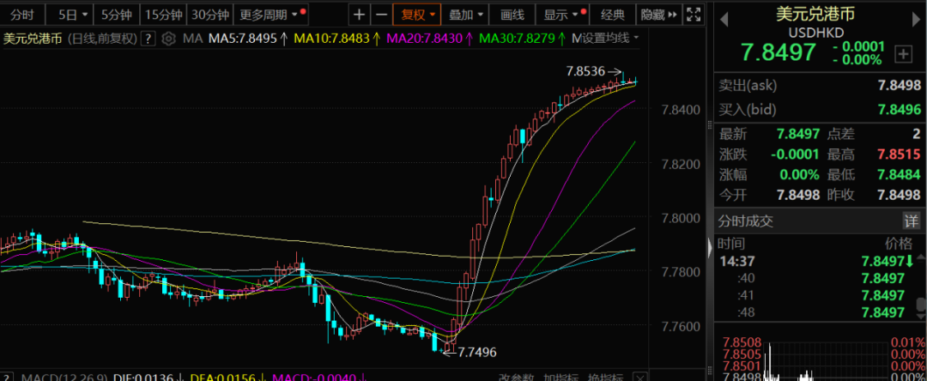
Task: Open the 叠加 overlay dropdown
Action: [466, 15]
